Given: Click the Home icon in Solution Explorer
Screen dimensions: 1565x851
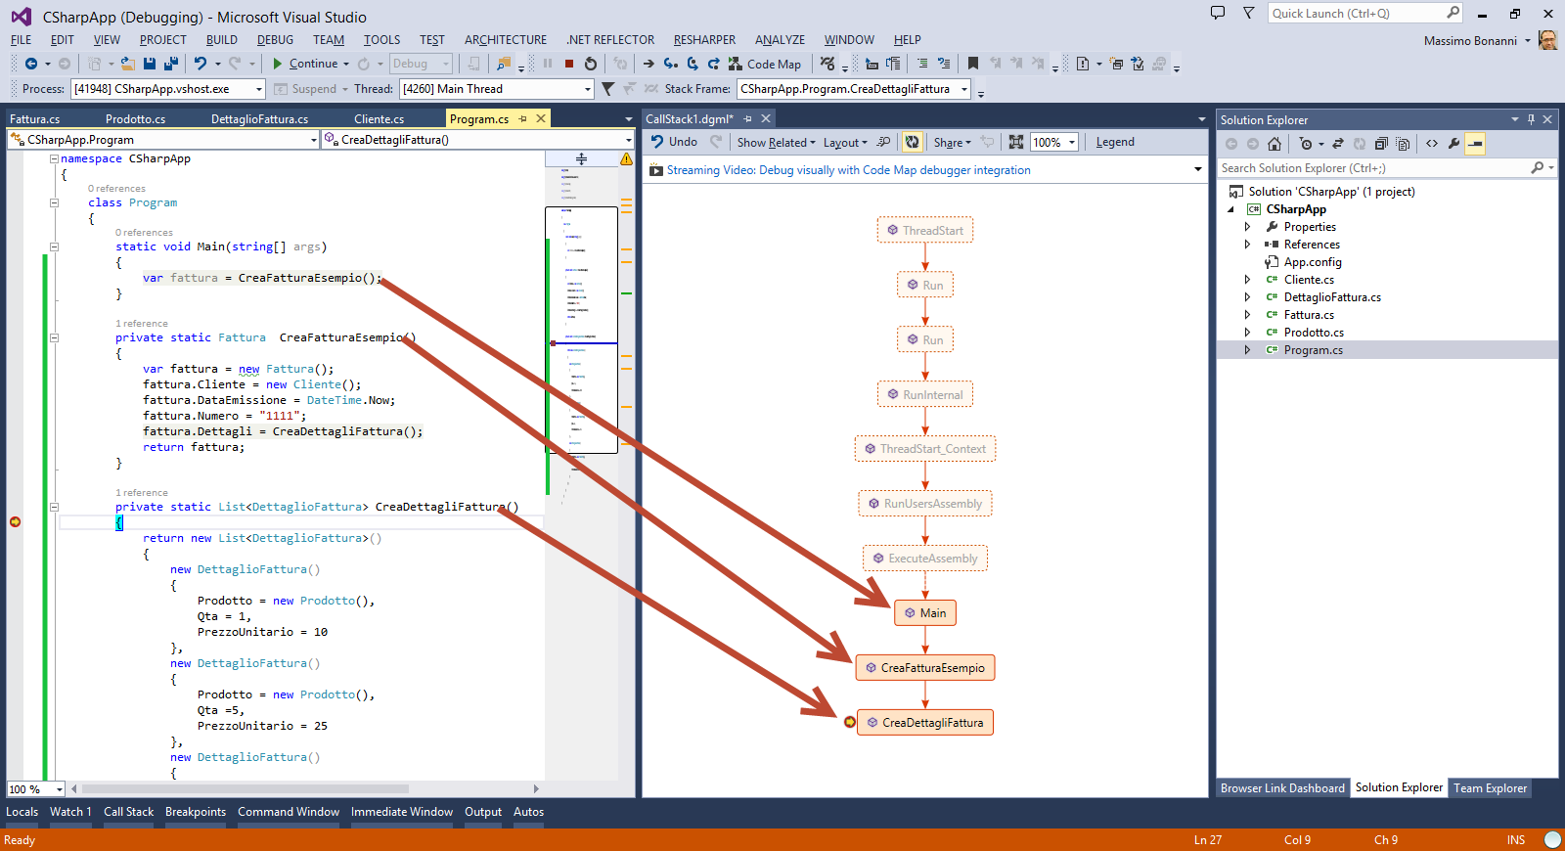Looking at the screenshot, I should (1274, 144).
